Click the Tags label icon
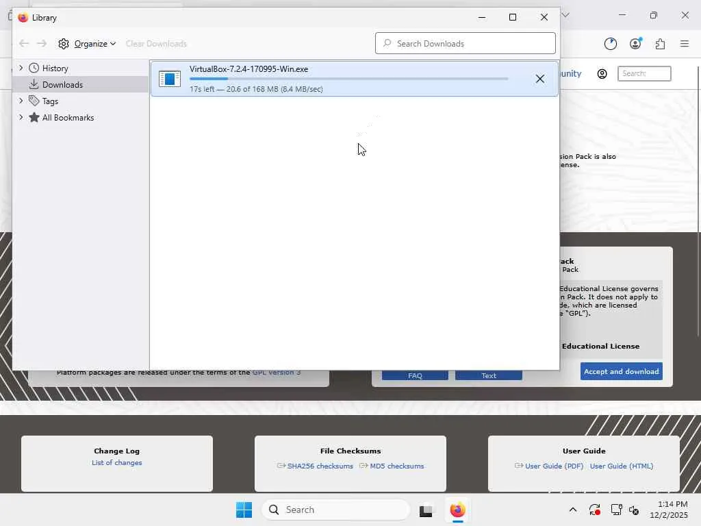This screenshot has width=701, height=526. point(34,101)
